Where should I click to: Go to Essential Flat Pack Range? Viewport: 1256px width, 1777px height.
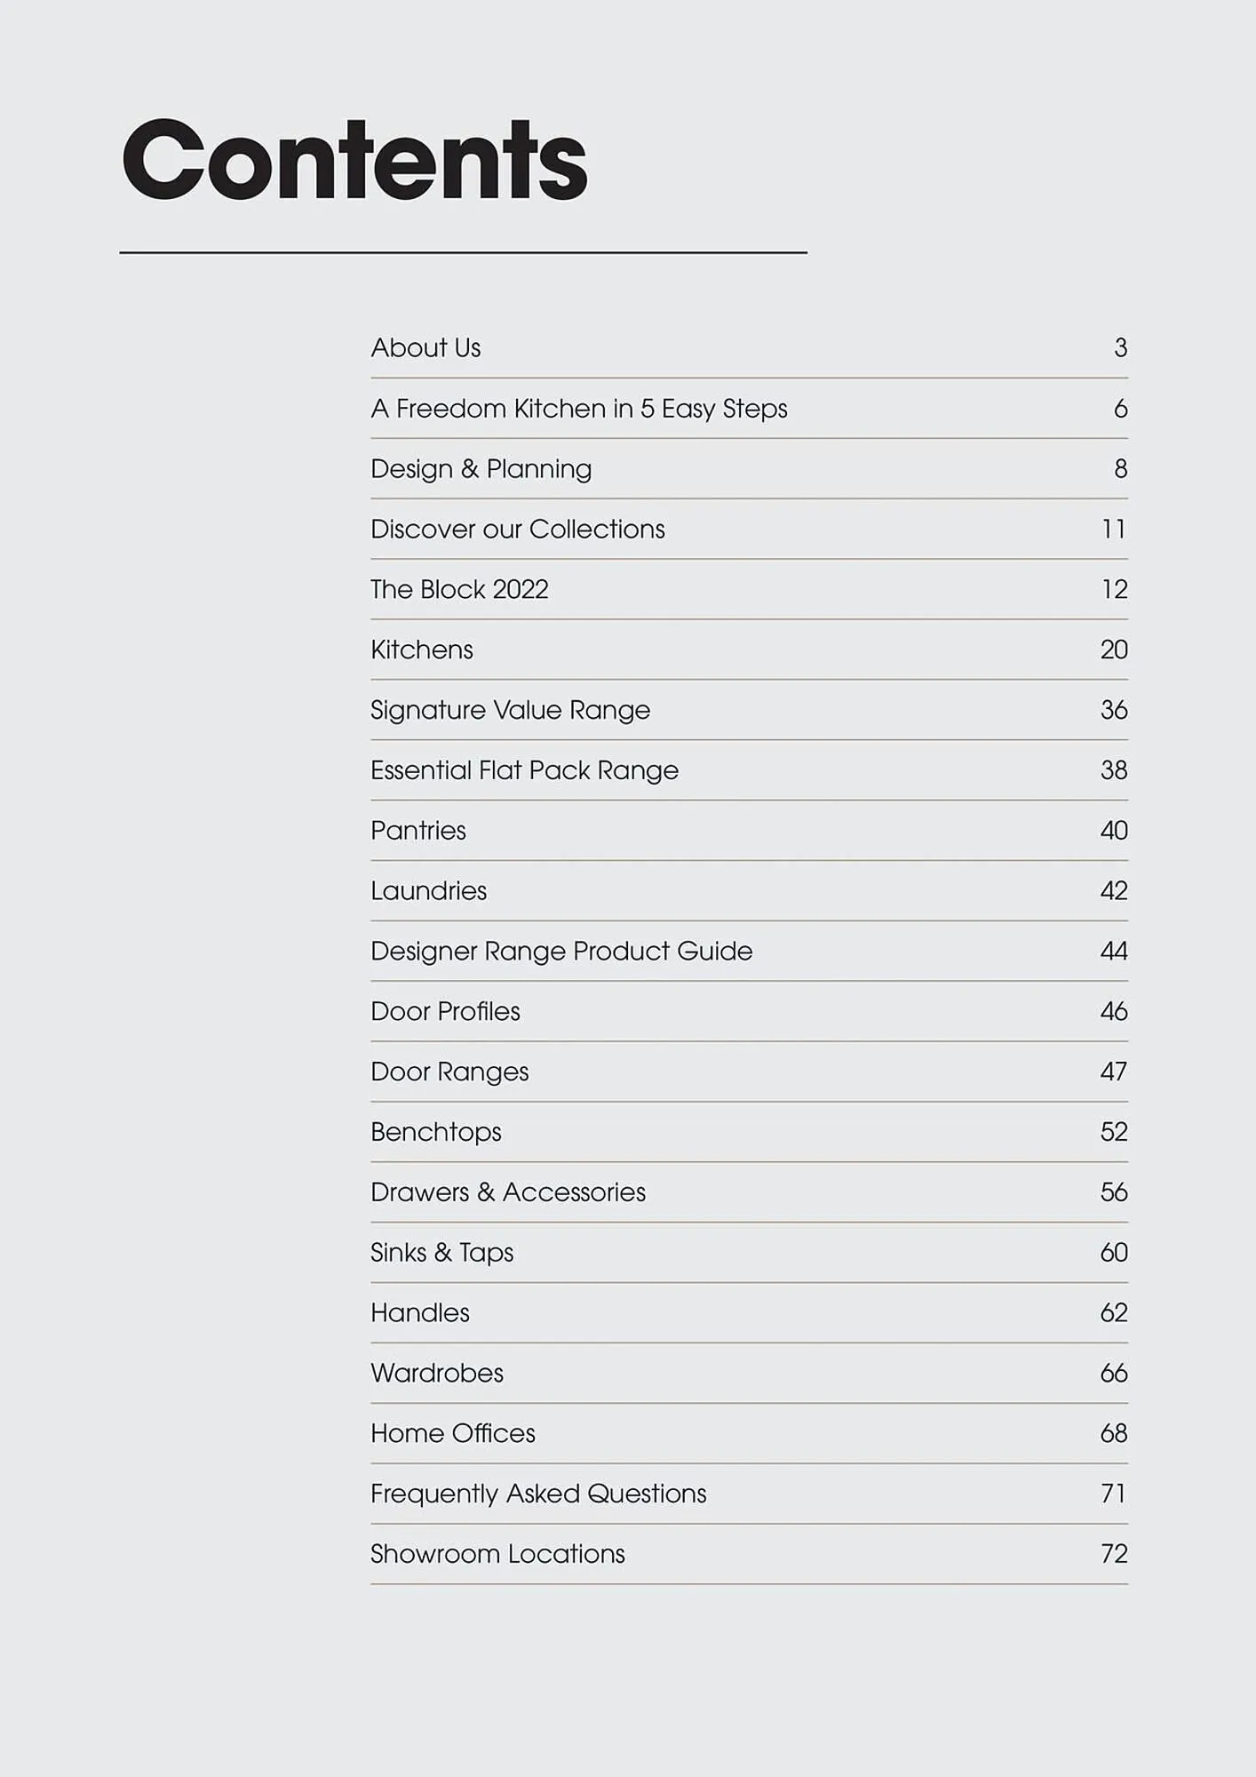coord(524,770)
